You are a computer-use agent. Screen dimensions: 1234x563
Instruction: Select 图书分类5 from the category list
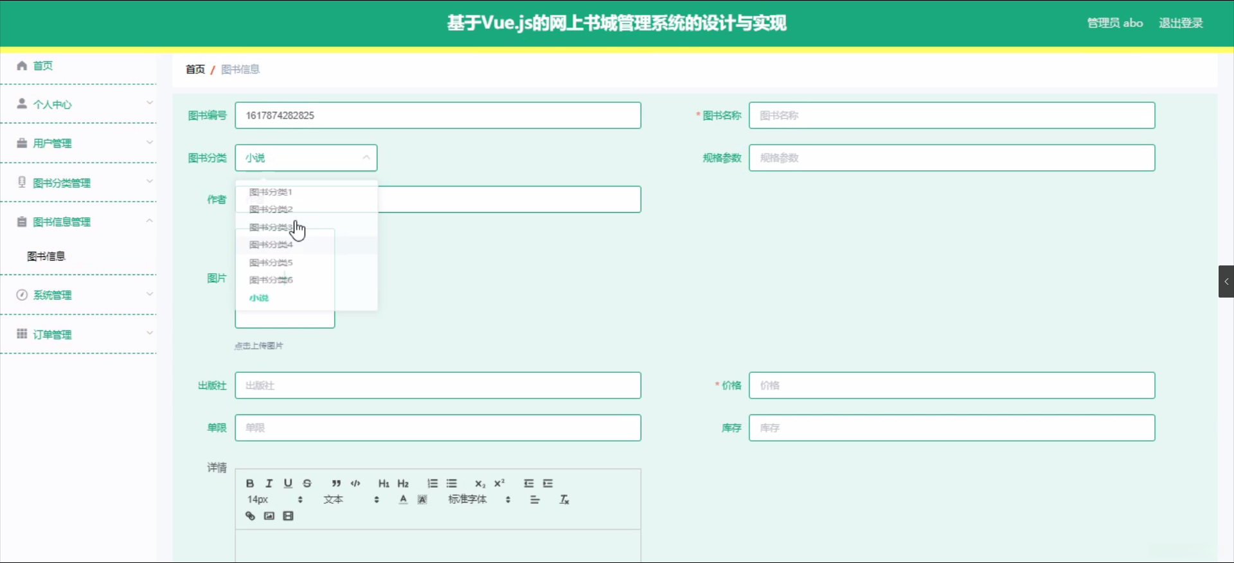tap(306, 262)
